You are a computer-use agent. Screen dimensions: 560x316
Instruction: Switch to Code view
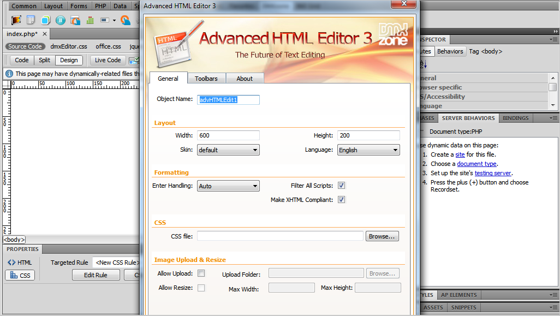click(22, 61)
